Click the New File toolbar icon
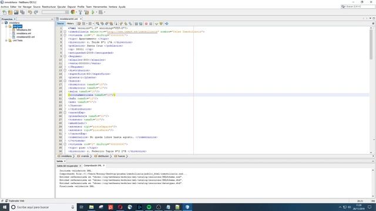 click(4, 12)
